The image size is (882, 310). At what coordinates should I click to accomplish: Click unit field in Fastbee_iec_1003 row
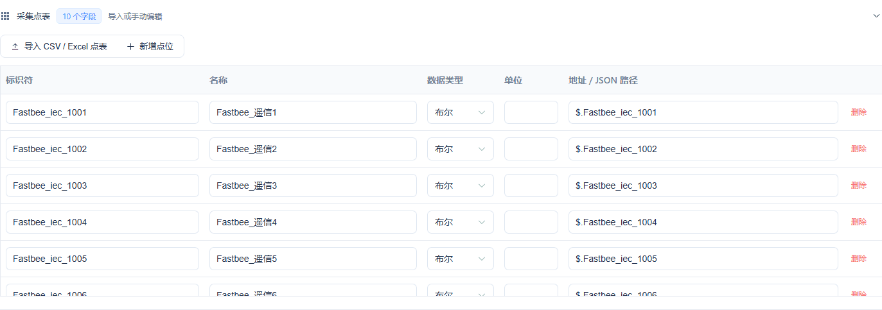[531, 185]
